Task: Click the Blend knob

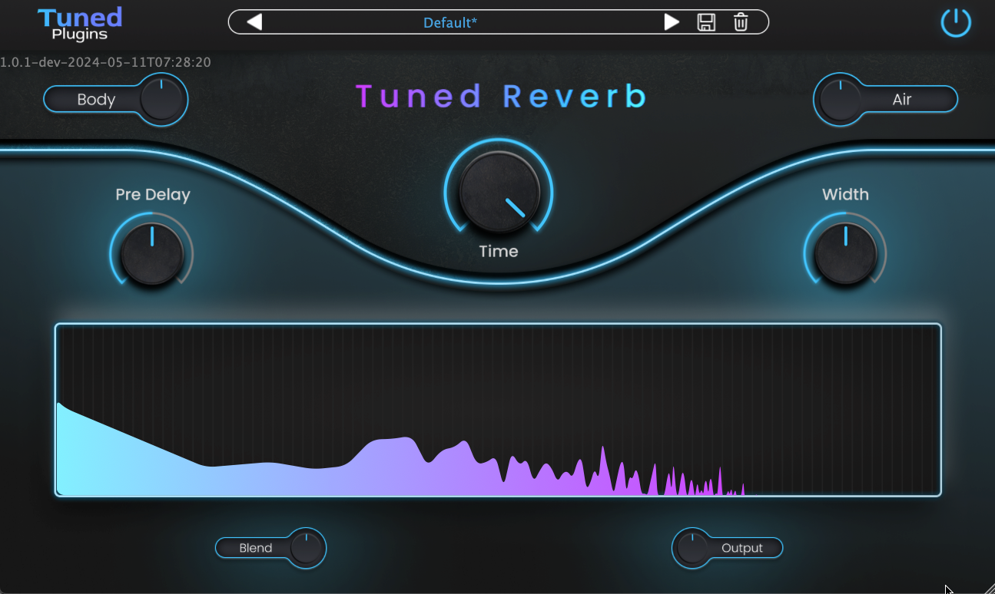Action: 306,548
